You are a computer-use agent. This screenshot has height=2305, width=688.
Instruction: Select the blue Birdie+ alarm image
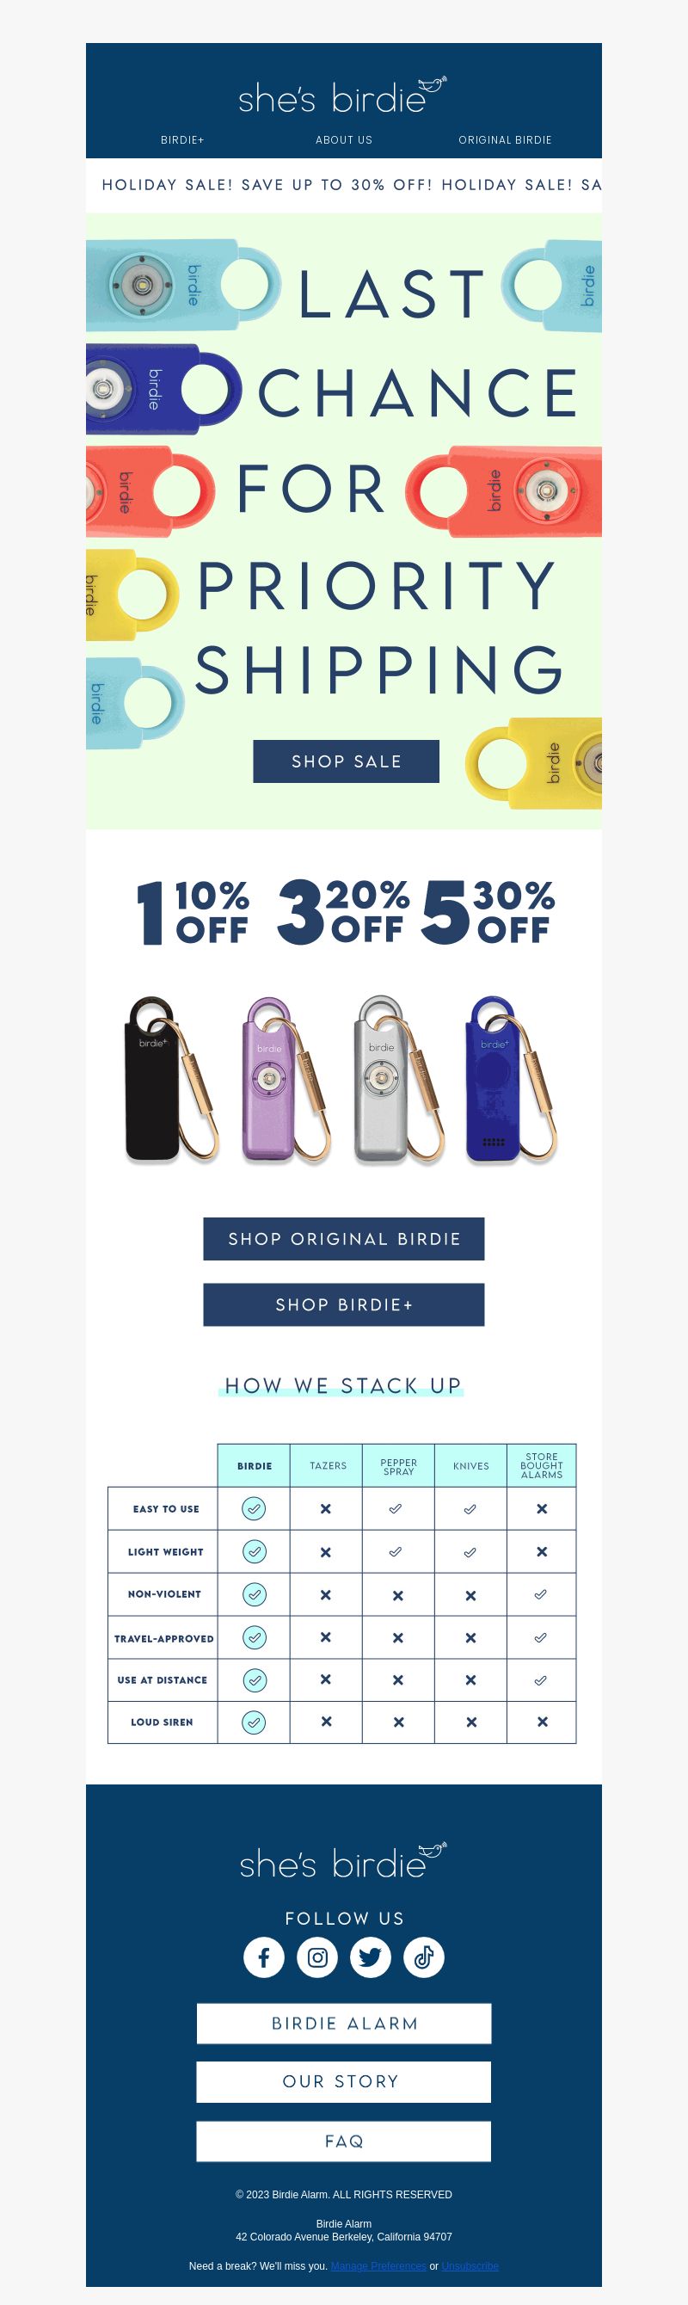click(x=512, y=1079)
